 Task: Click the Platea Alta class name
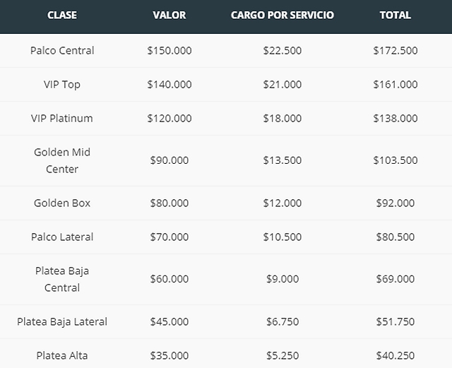click(62, 355)
